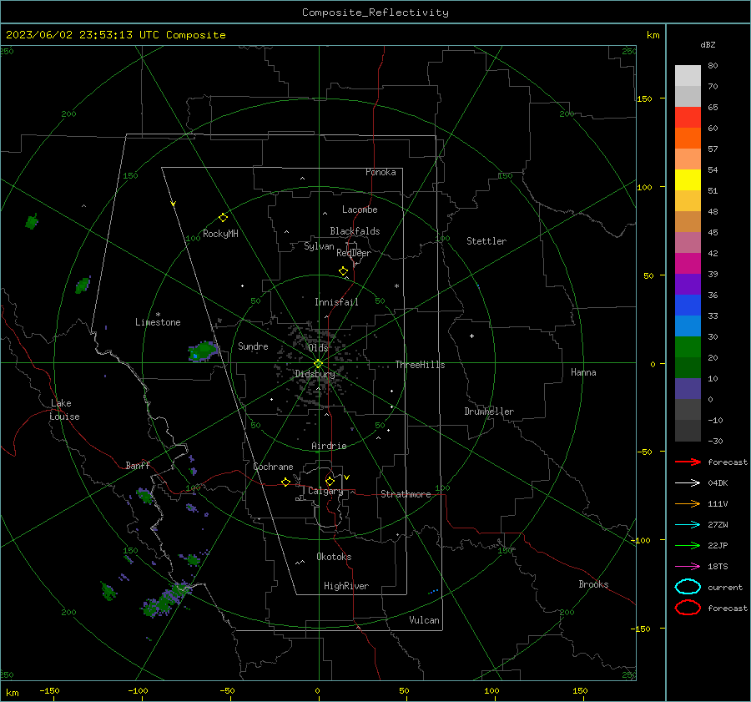Viewport: 751px width, 702px height.
Task: Click the Composite_Reflectivity title
Action: (x=375, y=13)
